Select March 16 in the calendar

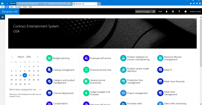[25, 75]
